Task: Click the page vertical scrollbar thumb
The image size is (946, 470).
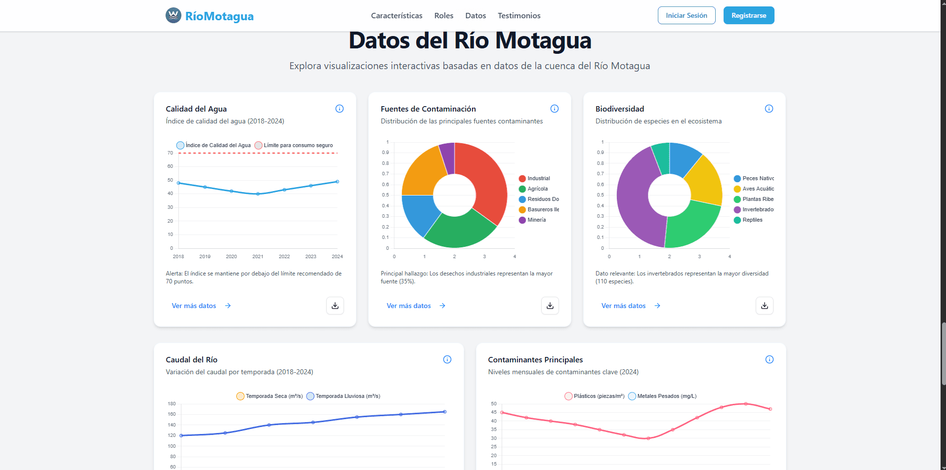Action: (943, 353)
